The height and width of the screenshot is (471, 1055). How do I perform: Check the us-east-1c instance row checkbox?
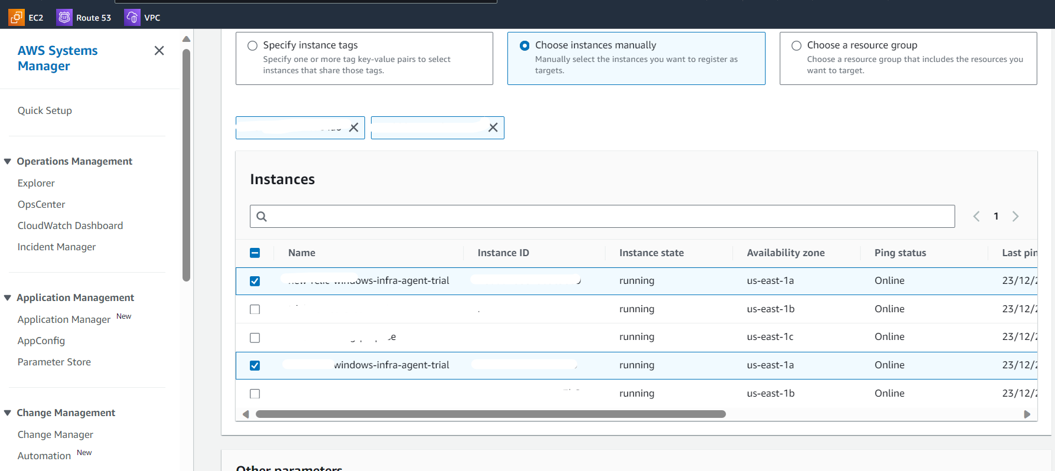tap(255, 338)
